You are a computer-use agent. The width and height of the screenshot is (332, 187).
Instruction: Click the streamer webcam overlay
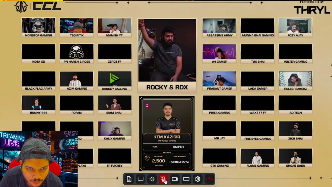pos(39,159)
